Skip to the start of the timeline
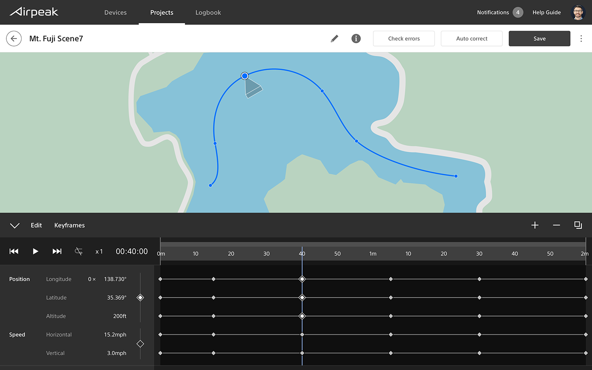 pos(14,251)
